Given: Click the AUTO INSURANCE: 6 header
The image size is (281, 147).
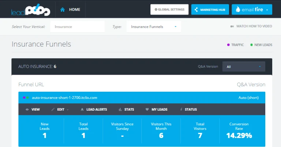Looking at the screenshot, I should (x=37, y=67).
